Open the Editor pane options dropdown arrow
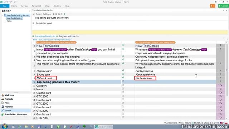The width and height of the screenshot is (229, 129). pyautogui.click(x=29, y=11)
